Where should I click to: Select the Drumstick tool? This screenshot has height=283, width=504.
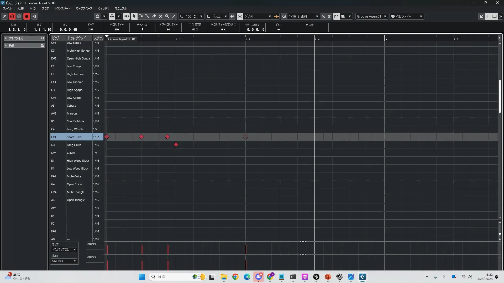148,16
